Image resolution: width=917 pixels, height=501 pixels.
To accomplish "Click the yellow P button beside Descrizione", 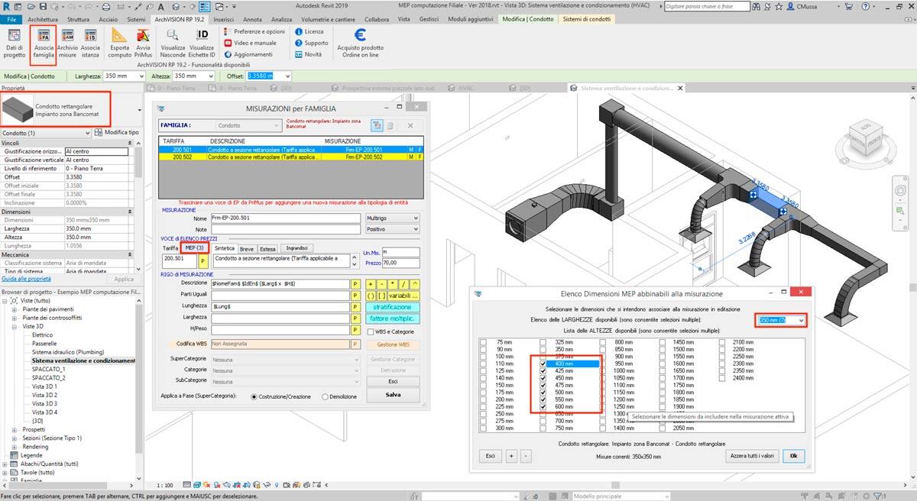I will click(x=355, y=283).
